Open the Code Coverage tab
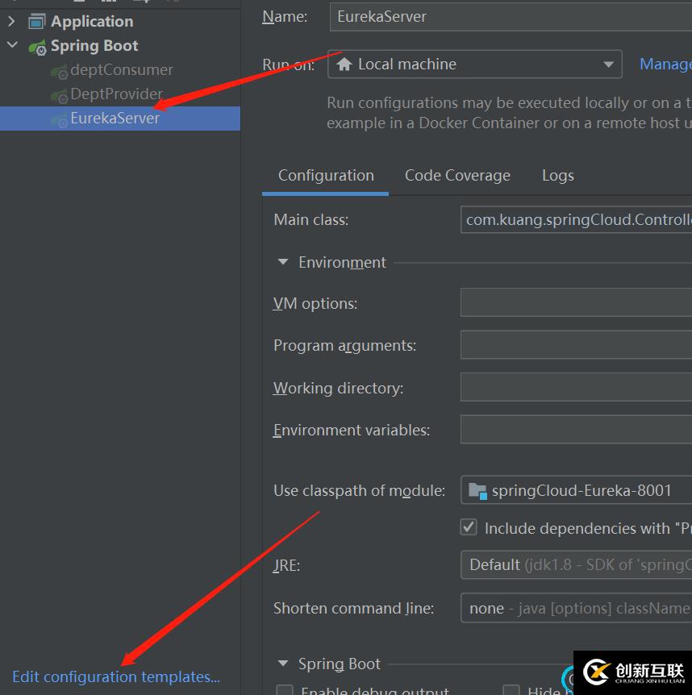 [x=457, y=176]
